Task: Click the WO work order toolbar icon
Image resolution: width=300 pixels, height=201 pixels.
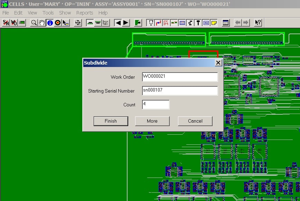Action: 14,23
